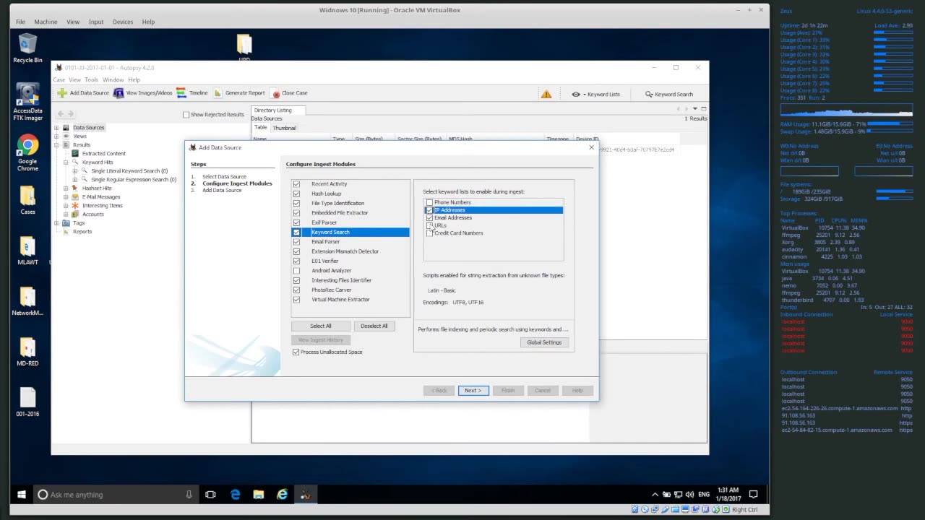Toggle the PhotoRec Carver checkbox
Viewport: 925px width, 520px height.
296,290
